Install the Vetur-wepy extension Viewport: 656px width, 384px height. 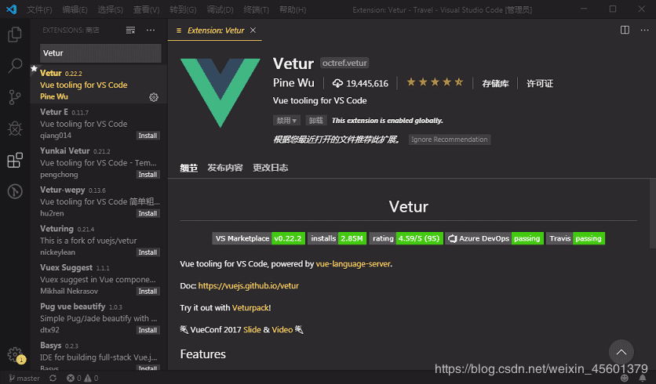point(148,213)
